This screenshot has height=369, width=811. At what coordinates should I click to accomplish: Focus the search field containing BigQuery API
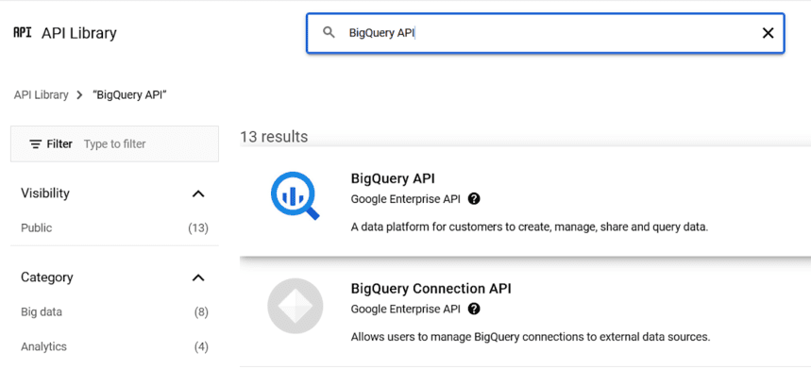click(545, 33)
